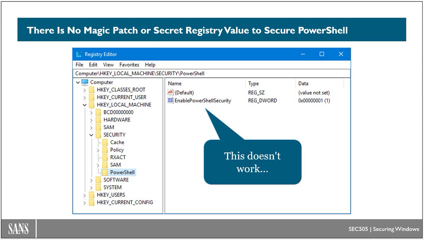Select the SAM label under SECURITY
This screenshot has height=240, width=424.
pyautogui.click(x=116, y=165)
